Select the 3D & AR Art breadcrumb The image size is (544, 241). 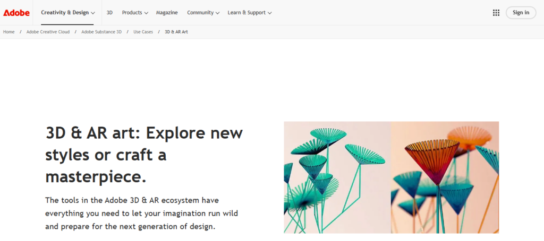click(x=176, y=32)
